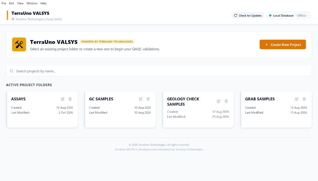The height and width of the screenshot is (181, 318).
Task: Delete the GC SAMPLES project
Action: point(148,99)
